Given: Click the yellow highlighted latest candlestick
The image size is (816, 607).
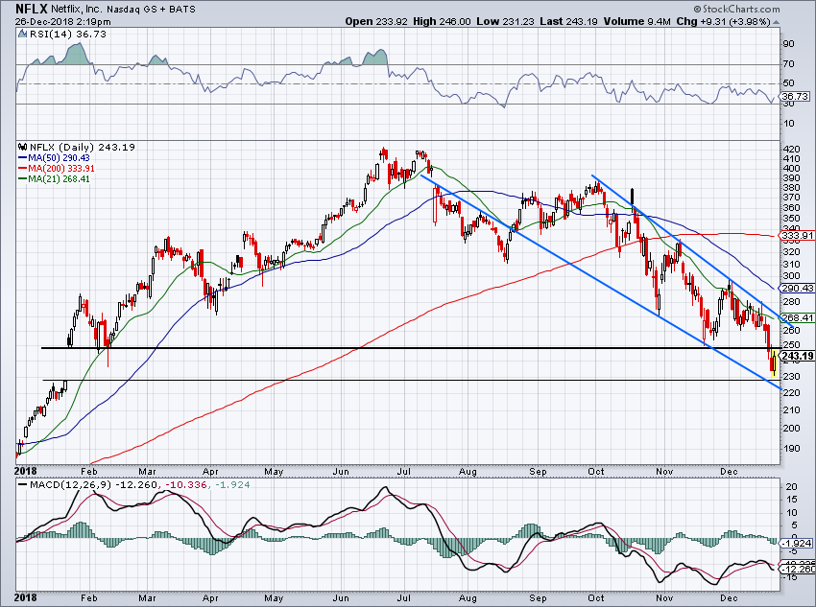Looking at the screenshot, I should pos(775,362).
